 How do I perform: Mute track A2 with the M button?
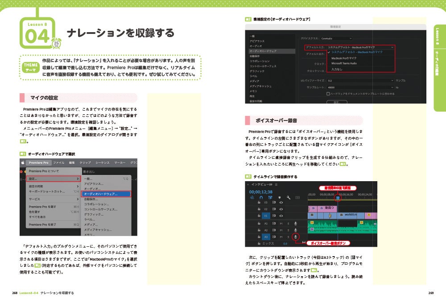(281, 230)
